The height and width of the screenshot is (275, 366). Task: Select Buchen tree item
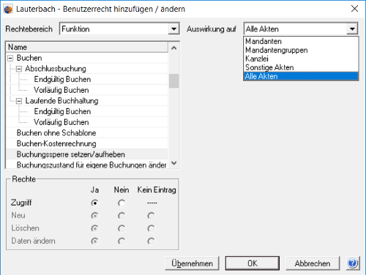click(x=29, y=58)
